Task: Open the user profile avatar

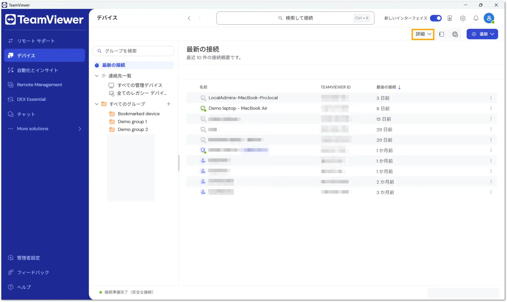Action: [x=489, y=18]
